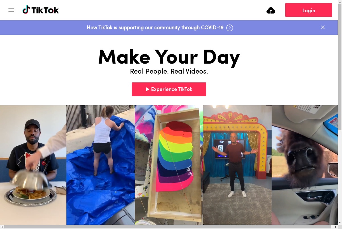This screenshot has width=342, height=229.
Task: Open the COVID-19 community support banner link
Action: (x=155, y=28)
